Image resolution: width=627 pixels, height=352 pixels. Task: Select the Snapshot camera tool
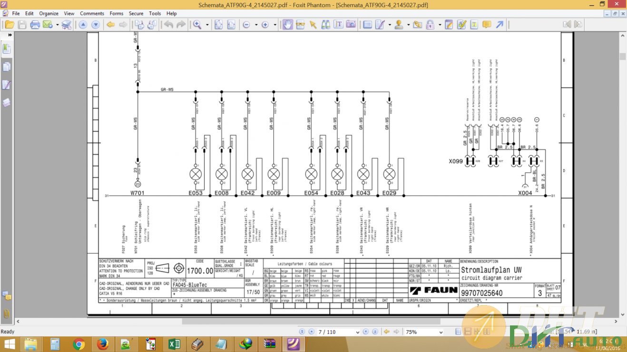point(351,25)
